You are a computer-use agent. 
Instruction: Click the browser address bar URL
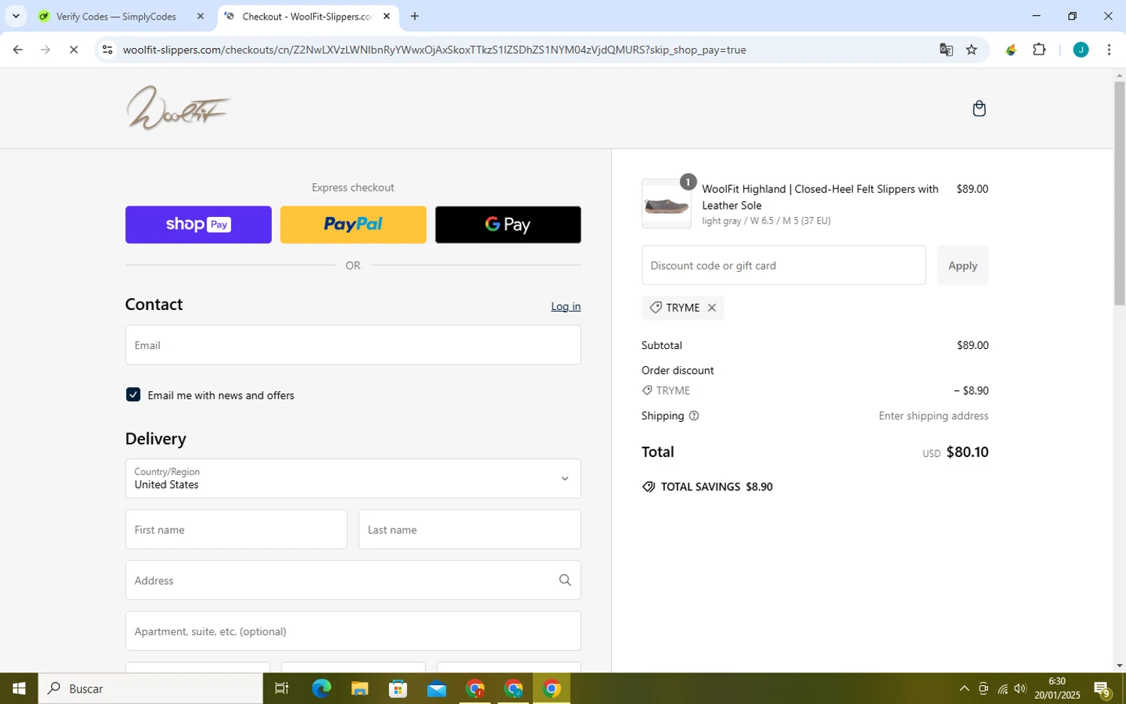pyautogui.click(x=434, y=50)
